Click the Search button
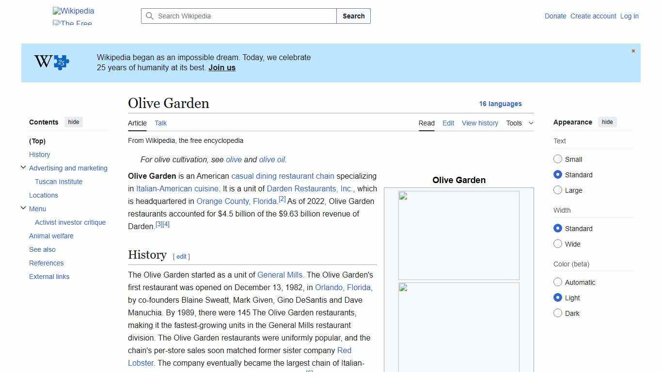662x372 pixels. pyautogui.click(x=353, y=16)
